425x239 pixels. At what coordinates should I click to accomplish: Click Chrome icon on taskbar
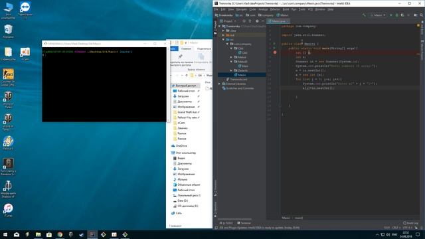(60, 234)
